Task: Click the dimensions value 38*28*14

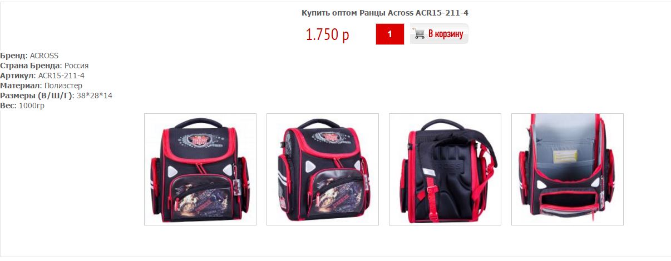Action: click(95, 96)
